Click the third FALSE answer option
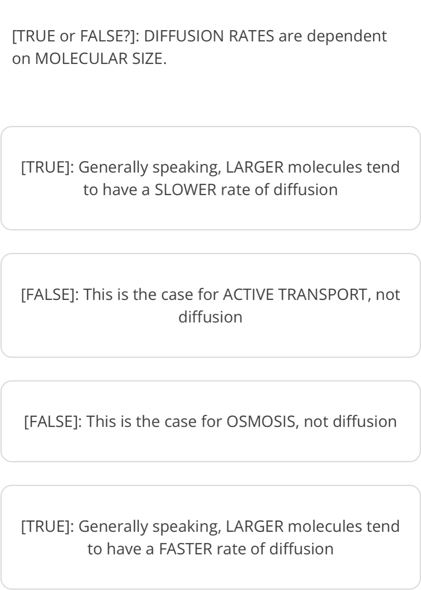 [210, 421]
